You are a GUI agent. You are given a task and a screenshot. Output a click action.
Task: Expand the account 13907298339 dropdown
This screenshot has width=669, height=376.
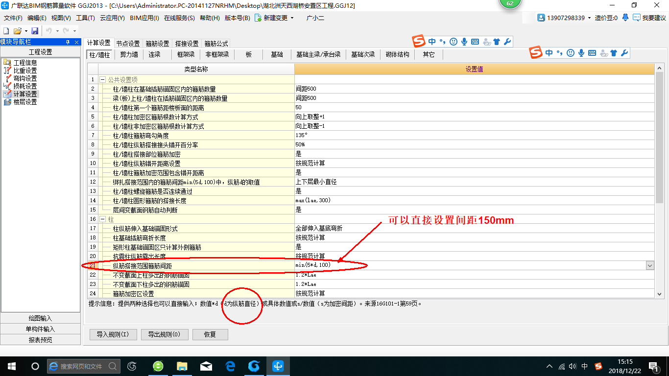tap(589, 18)
